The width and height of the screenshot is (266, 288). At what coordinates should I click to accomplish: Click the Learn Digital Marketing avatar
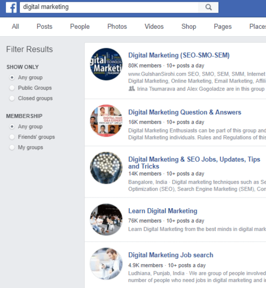106,219
